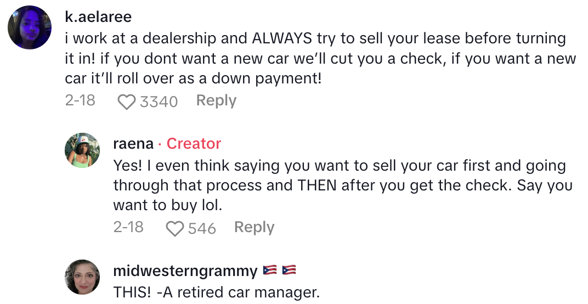The width and height of the screenshot is (588, 304).
Task: Reply to raena's creator comment
Action: [x=254, y=228]
